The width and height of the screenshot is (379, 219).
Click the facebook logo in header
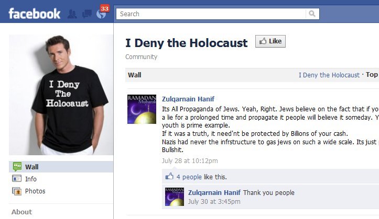34,14
